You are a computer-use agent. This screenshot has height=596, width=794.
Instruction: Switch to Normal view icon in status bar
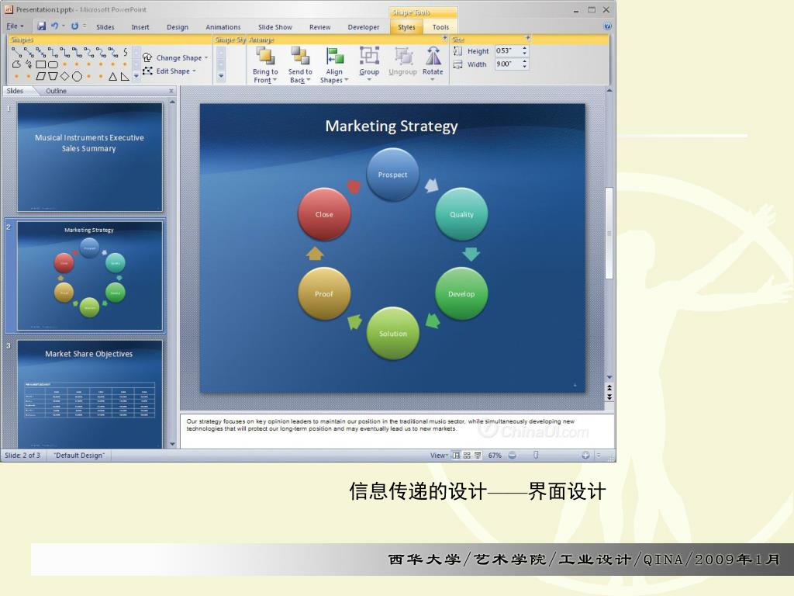click(456, 456)
